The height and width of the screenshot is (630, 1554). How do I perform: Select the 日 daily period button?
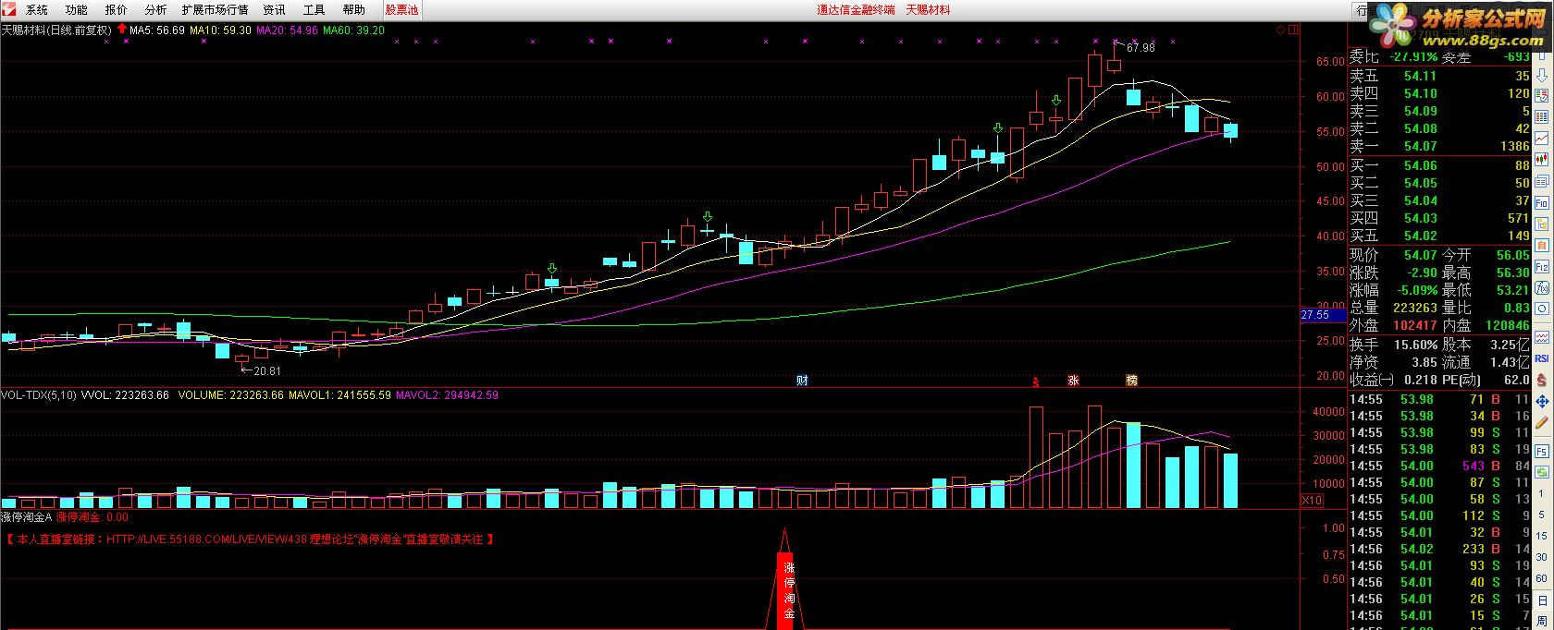point(1542,599)
